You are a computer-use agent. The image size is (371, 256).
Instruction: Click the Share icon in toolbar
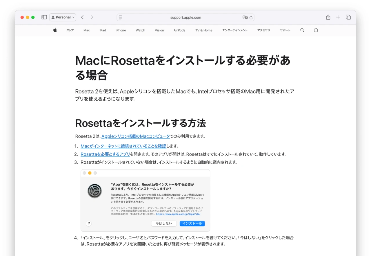pos(328,17)
